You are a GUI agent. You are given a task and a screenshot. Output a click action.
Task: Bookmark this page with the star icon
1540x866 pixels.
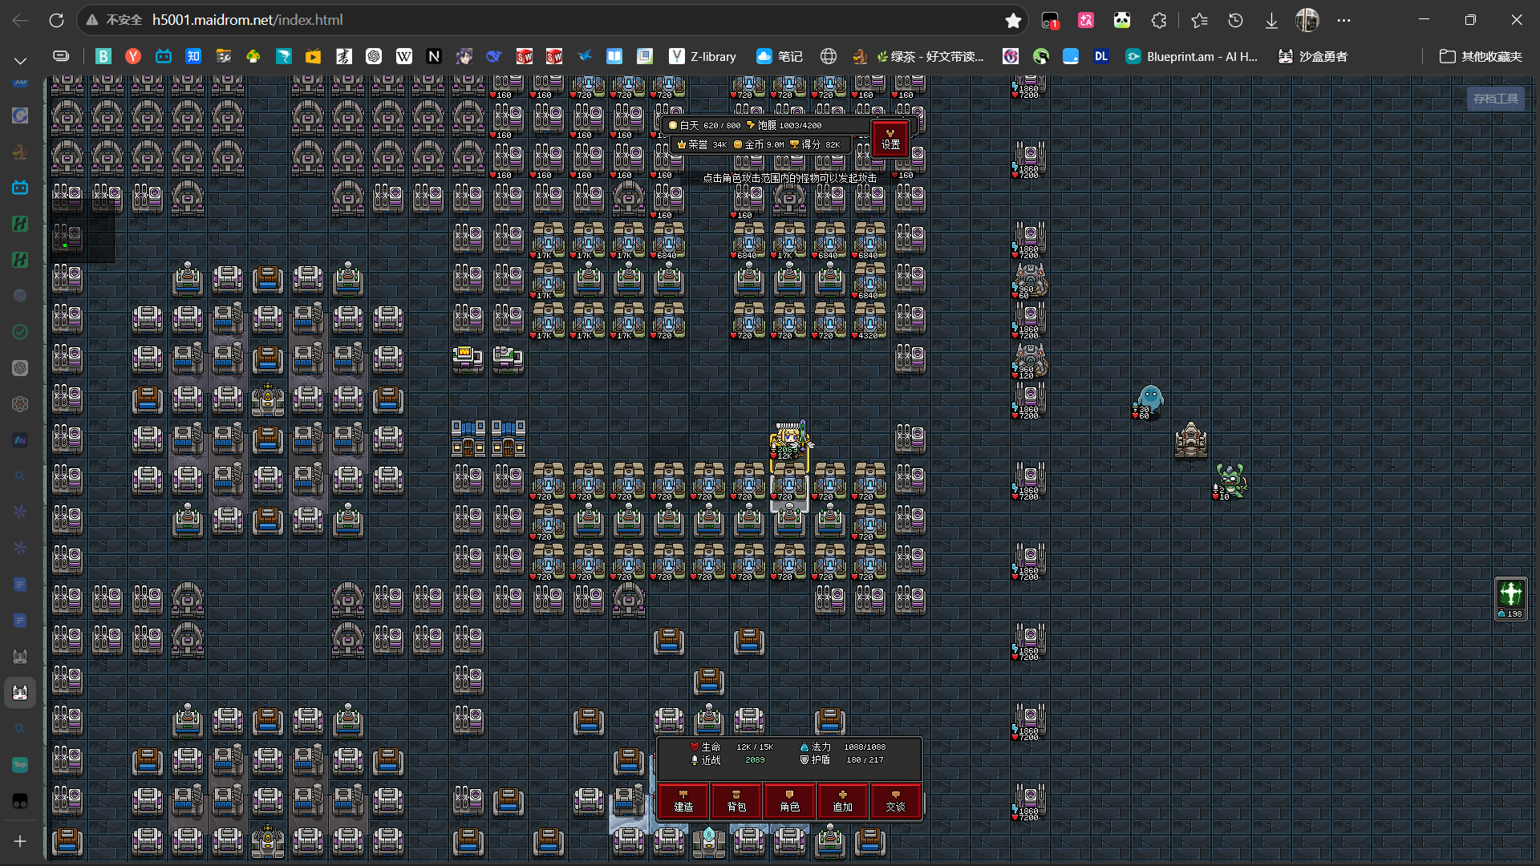(1013, 20)
